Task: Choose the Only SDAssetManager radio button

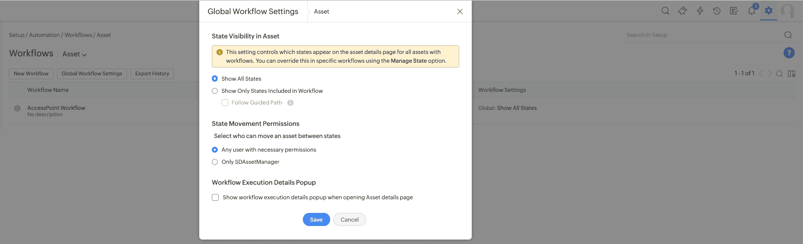Action: (x=215, y=162)
